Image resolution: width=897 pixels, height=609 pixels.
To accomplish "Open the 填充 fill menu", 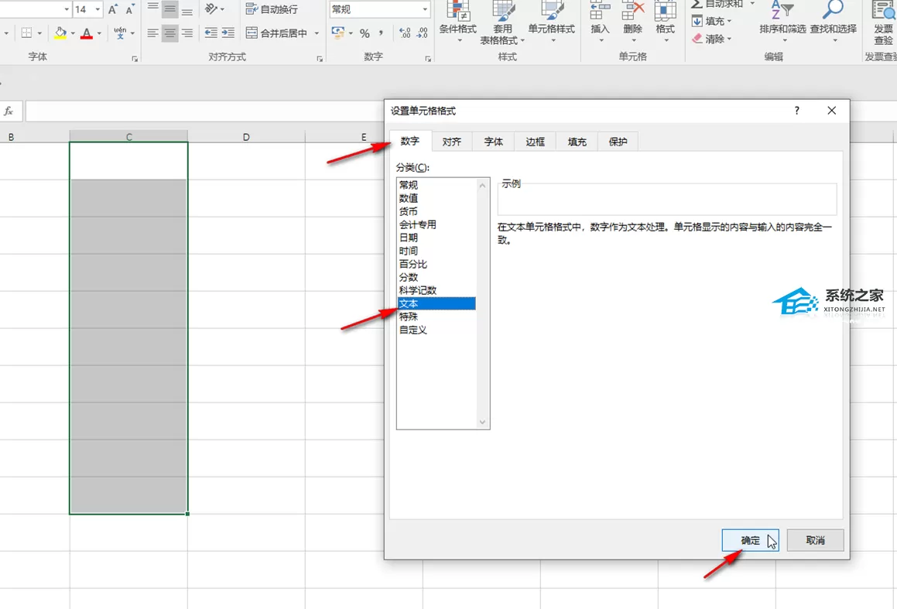I will (712, 21).
